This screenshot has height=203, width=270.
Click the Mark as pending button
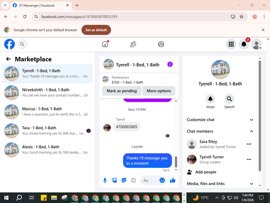click(122, 91)
